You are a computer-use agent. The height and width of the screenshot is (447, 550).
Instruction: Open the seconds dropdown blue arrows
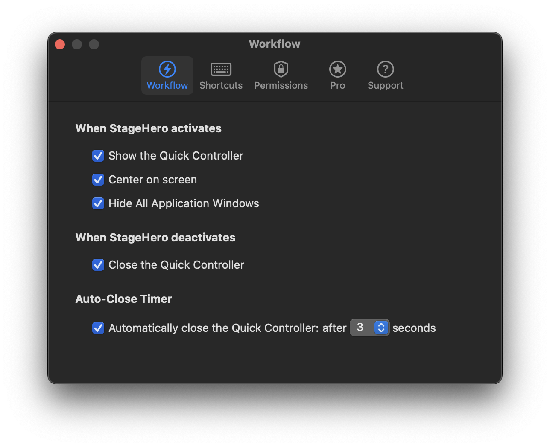click(381, 328)
